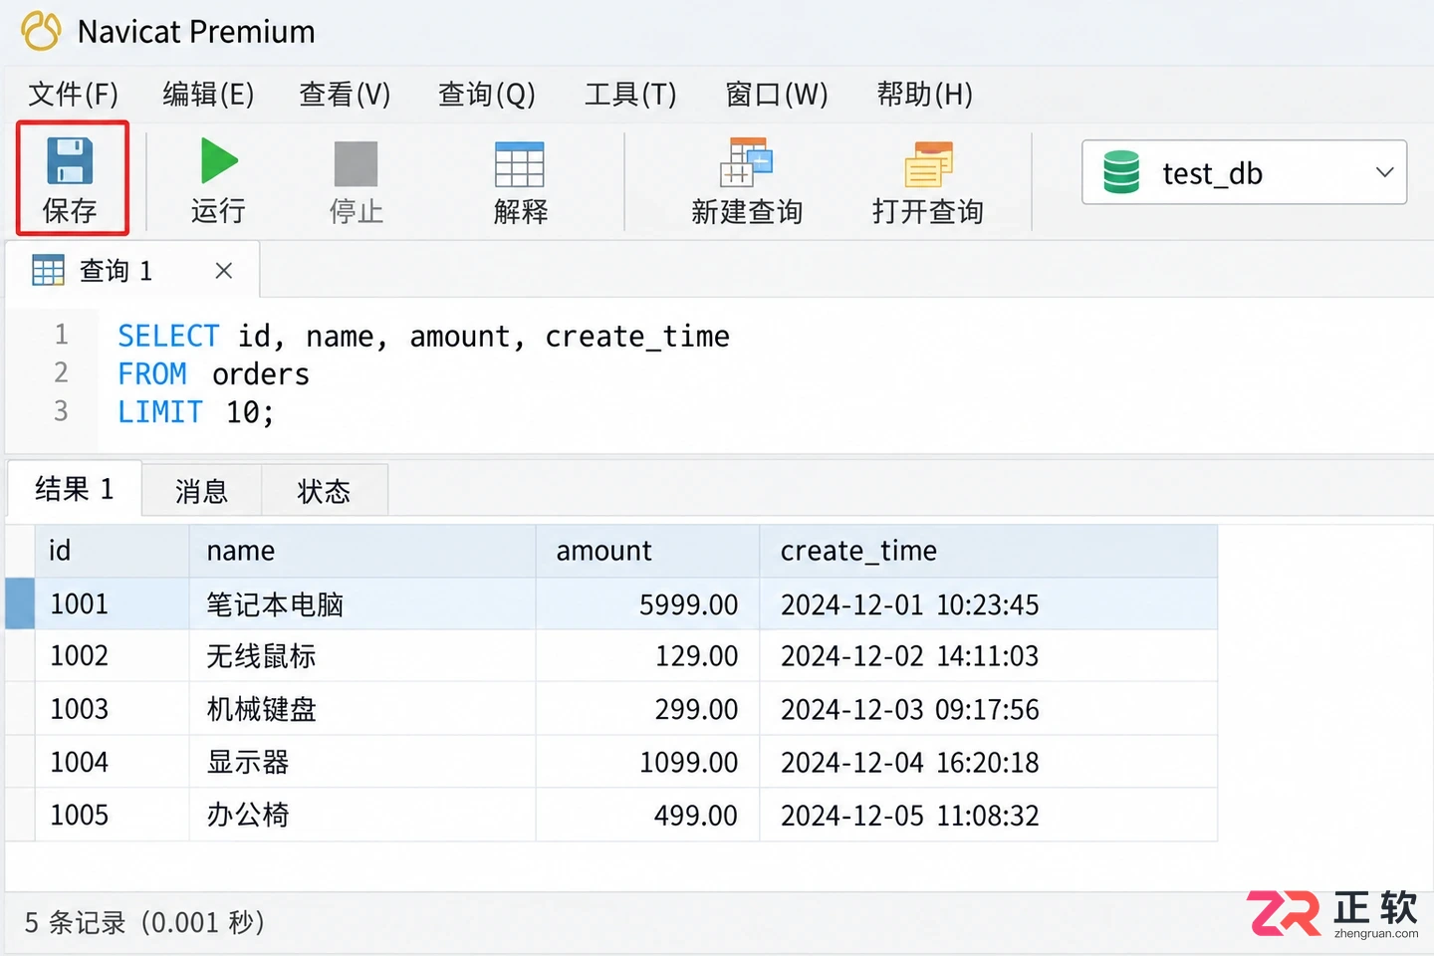Click amount cell 1099.00

point(647,762)
